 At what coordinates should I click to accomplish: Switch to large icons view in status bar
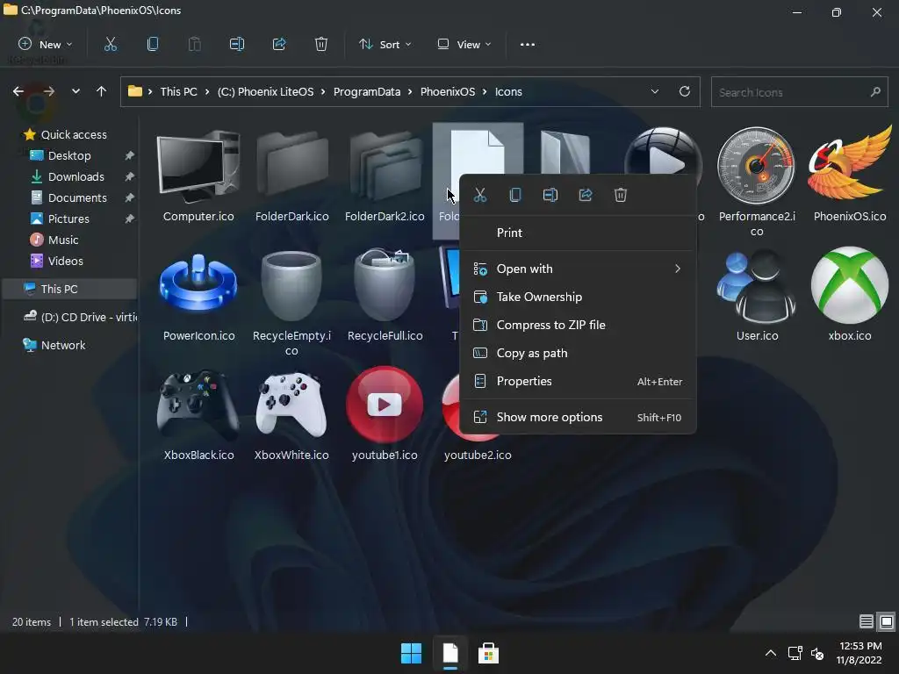pos(887,621)
